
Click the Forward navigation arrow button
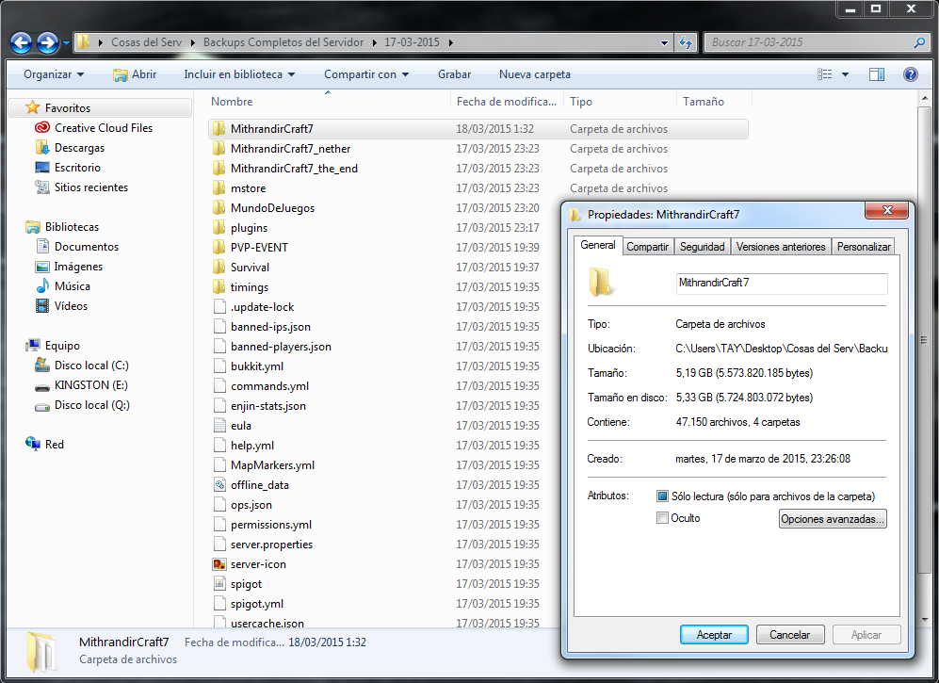(47, 42)
